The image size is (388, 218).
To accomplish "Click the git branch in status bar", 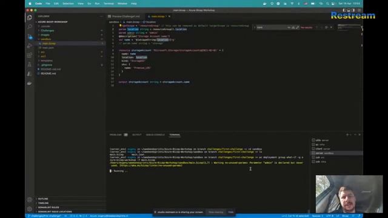I will [x=44, y=216].
